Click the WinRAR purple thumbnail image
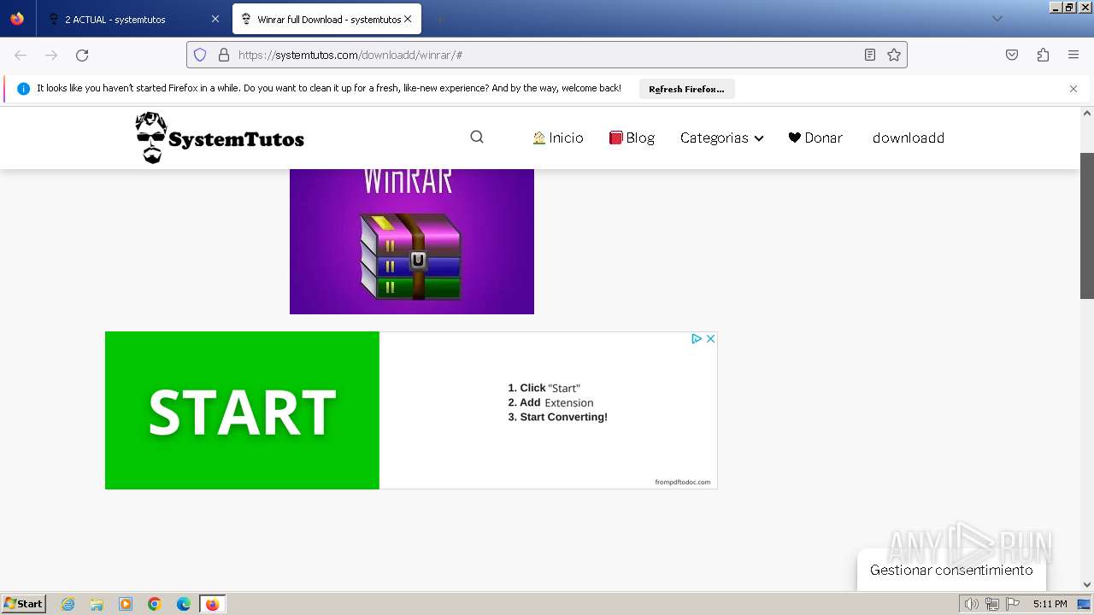 coord(412,242)
